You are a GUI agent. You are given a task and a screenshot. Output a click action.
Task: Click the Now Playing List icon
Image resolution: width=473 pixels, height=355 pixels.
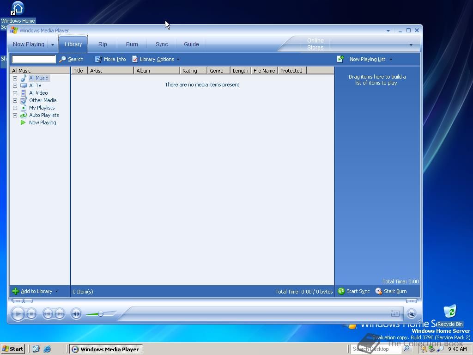click(340, 59)
